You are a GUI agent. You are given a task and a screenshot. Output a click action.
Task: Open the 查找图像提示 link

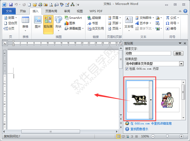pyautogui.click(x=139, y=129)
